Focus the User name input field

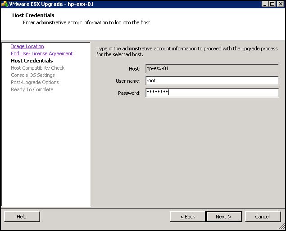pos(212,81)
